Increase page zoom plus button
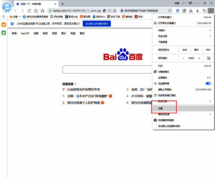Screen dimensions: 215x178 click(x=199, y=58)
